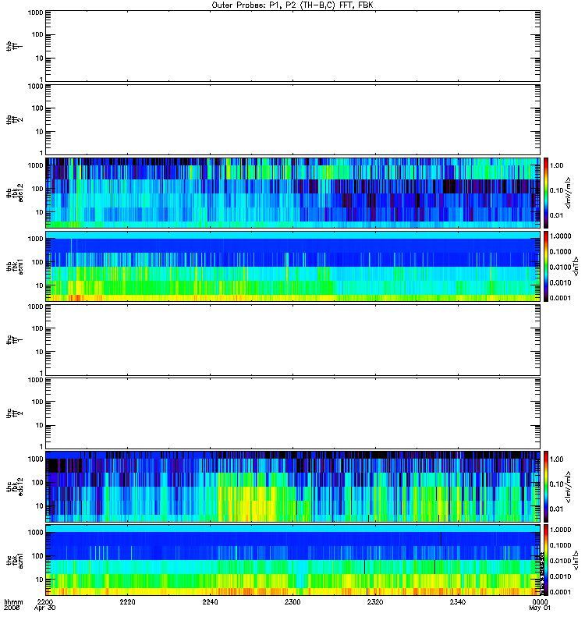Click '0.01' on the thb edc12 color bar scale
The height and width of the screenshot is (624, 585).
tap(557, 215)
